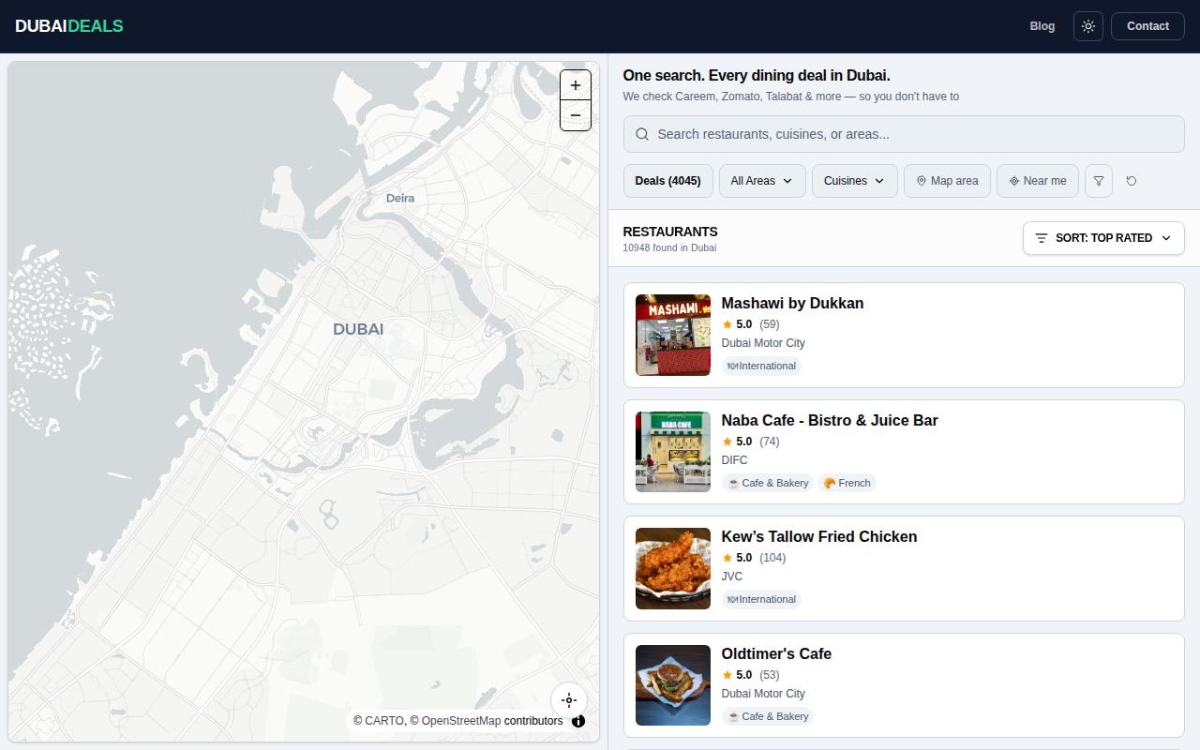Screen dimensions: 1200x750
Task: Click the Cafe & Bakery tag on Oldtimer's Cafe
Action: pos(768,716)
